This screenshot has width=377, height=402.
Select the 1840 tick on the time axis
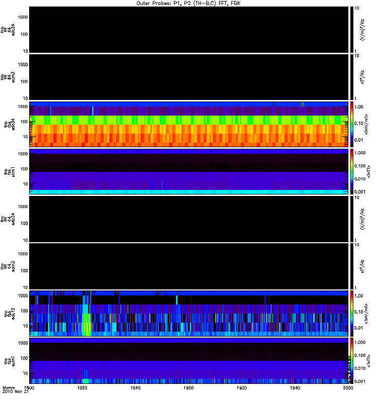pyautogui.click(x=135, y=388)
